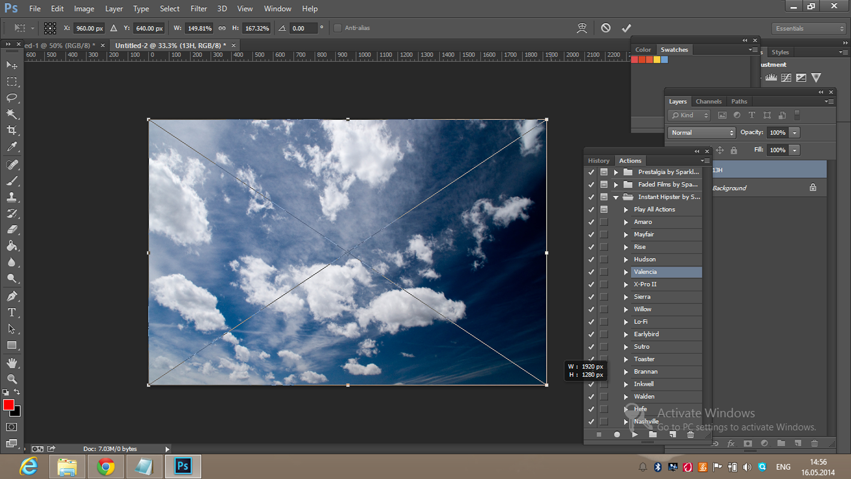Collapse the Instant Hipster action set

coord(616,197)
